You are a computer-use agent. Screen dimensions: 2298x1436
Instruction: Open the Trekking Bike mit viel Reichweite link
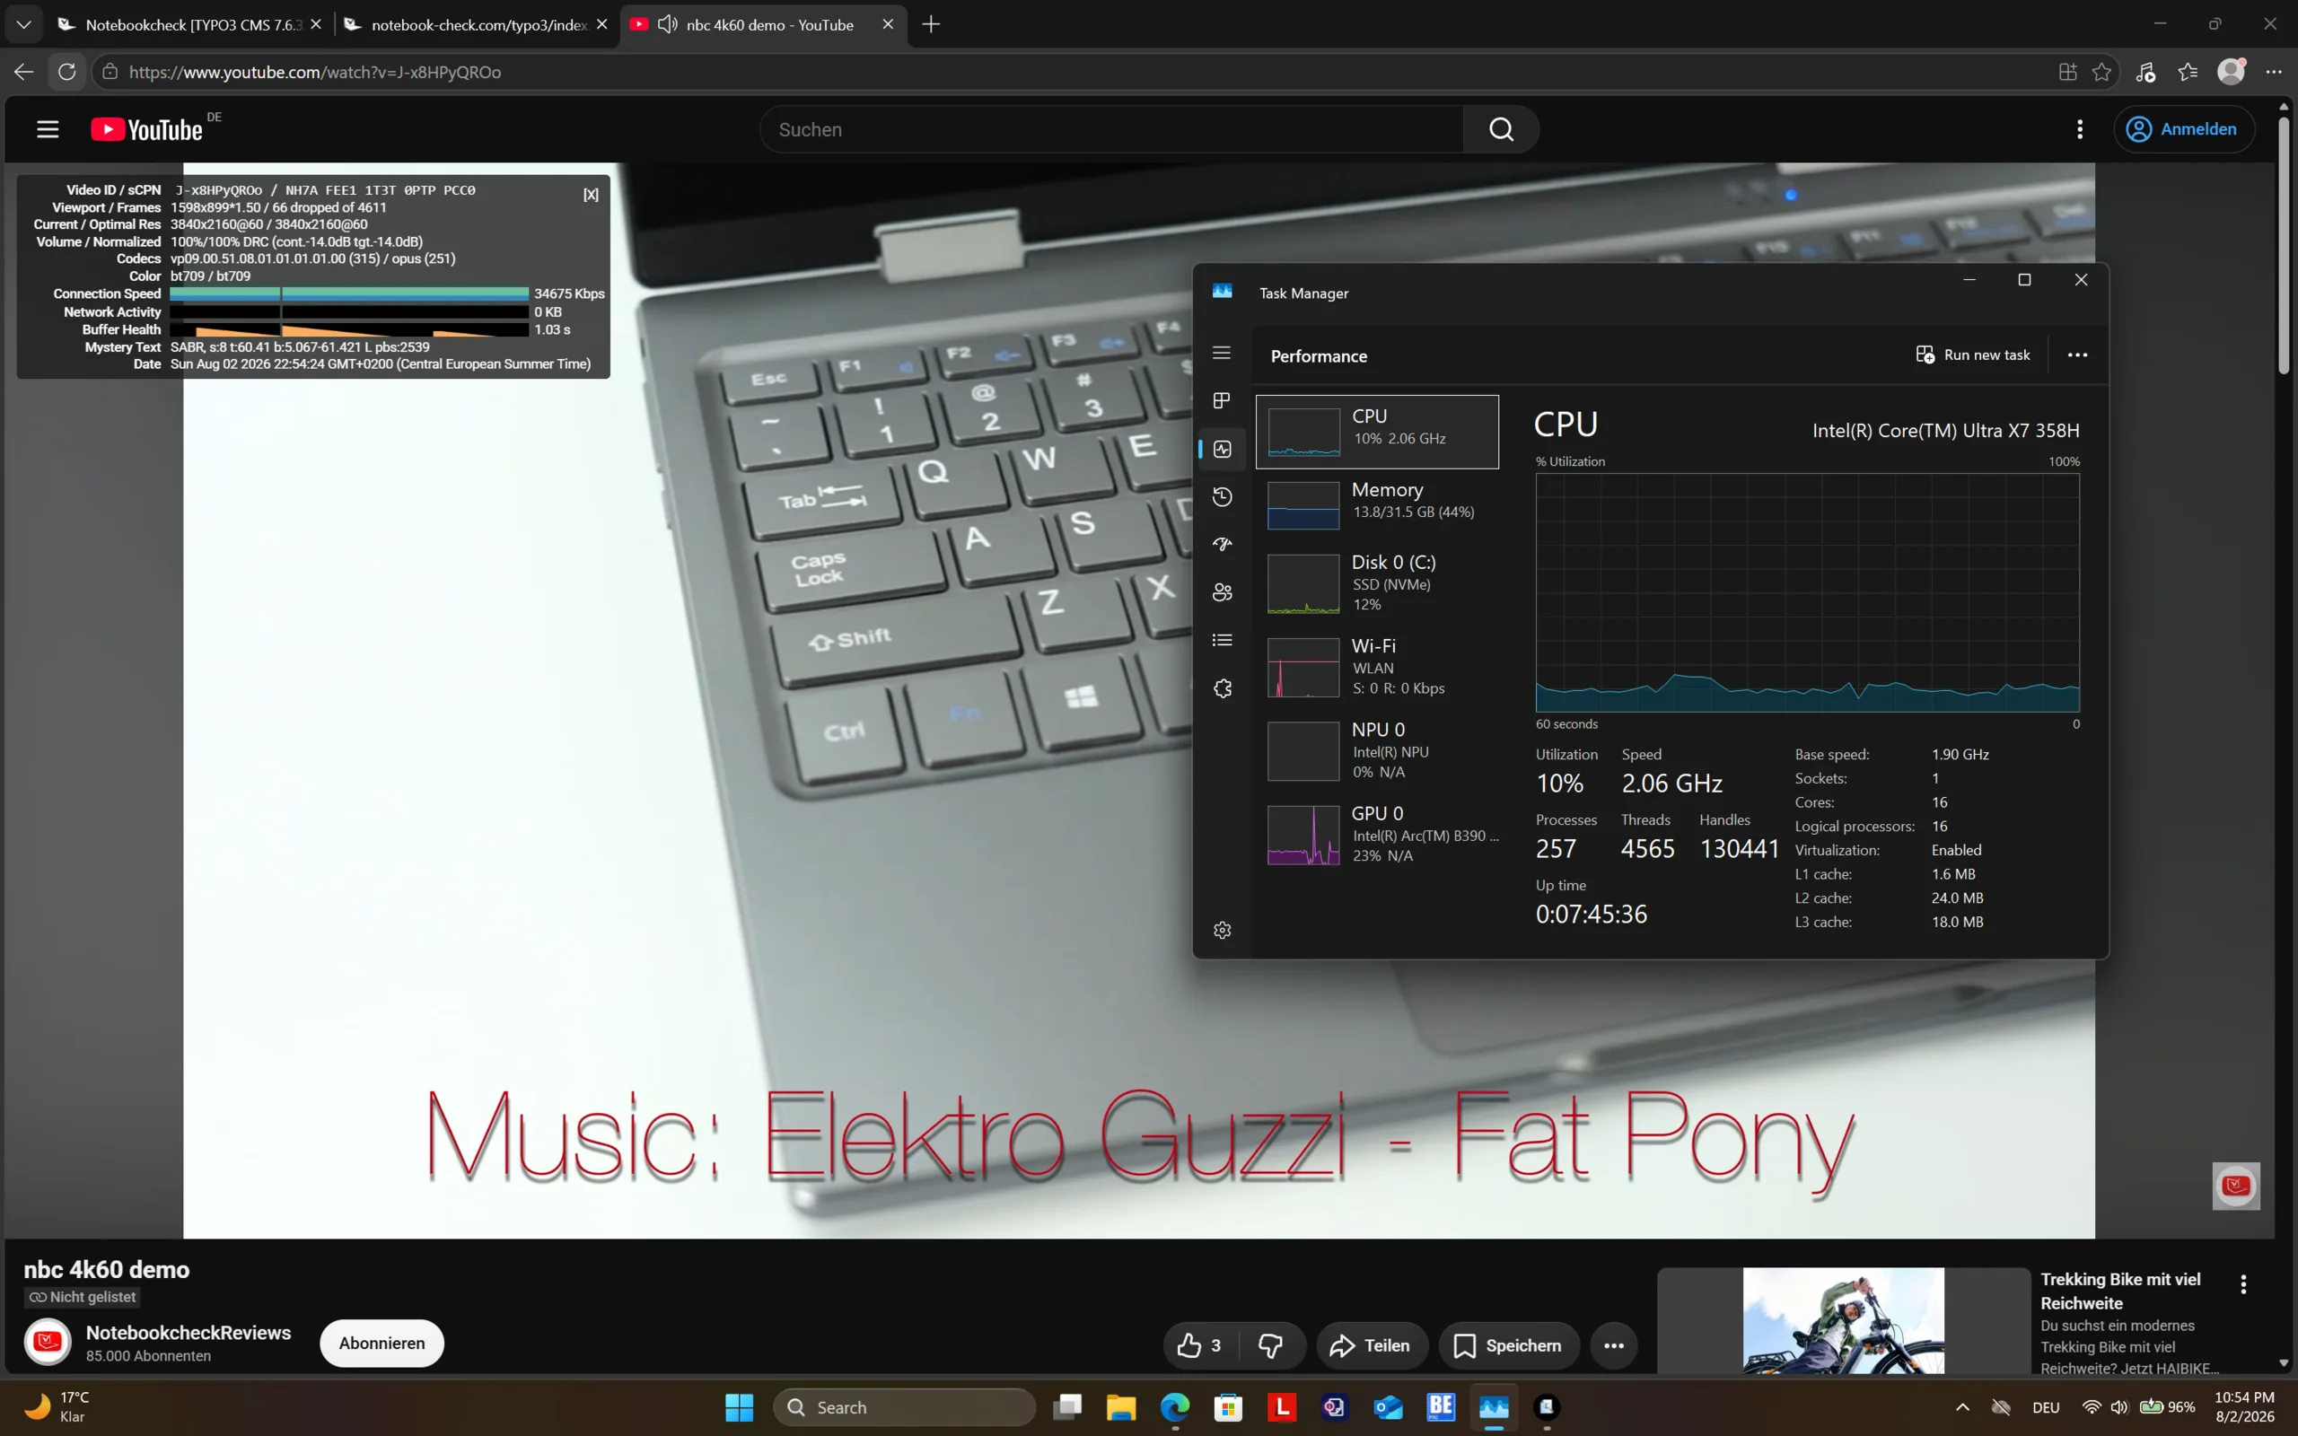click(2120, 1291)
